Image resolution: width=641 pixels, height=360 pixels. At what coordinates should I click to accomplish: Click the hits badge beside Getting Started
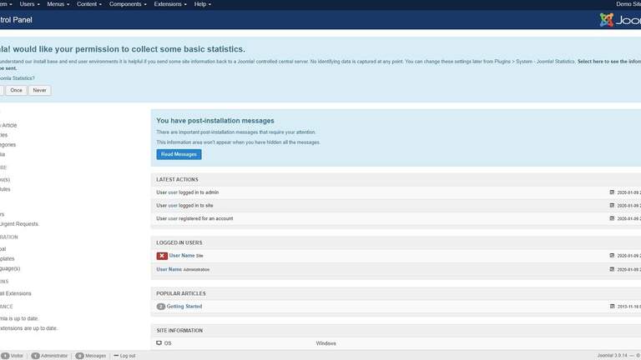point(160,307)
